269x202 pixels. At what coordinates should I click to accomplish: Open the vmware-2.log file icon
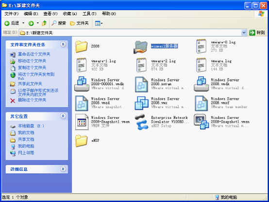point(141,65)
